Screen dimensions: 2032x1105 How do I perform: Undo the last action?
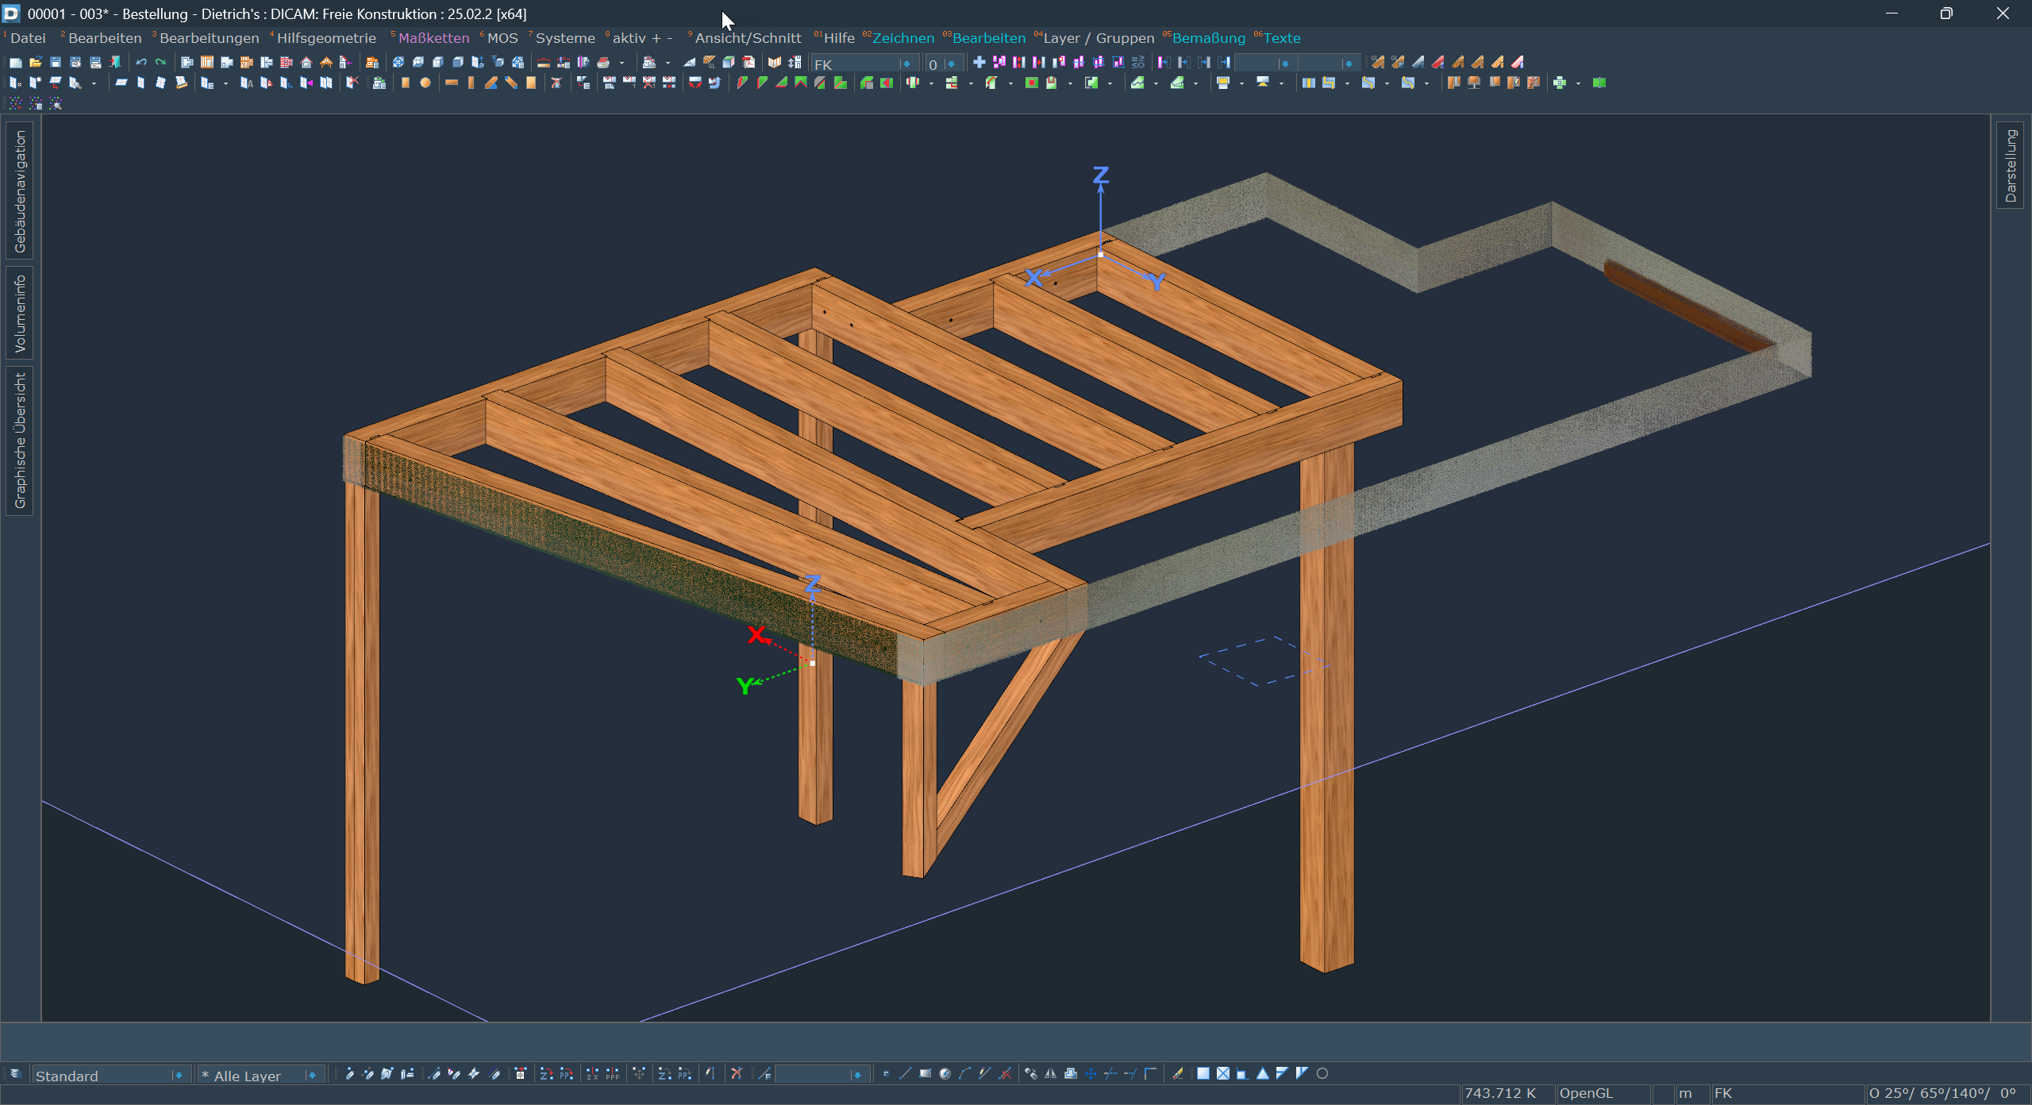click(x=140, y=62)
